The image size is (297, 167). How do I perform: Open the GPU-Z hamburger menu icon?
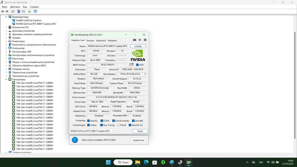coord(145,40)
